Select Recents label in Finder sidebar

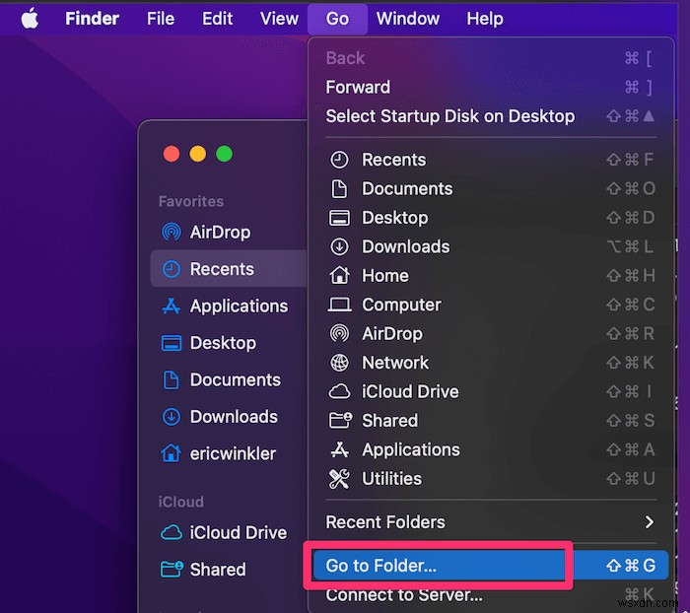click(222, 269)
